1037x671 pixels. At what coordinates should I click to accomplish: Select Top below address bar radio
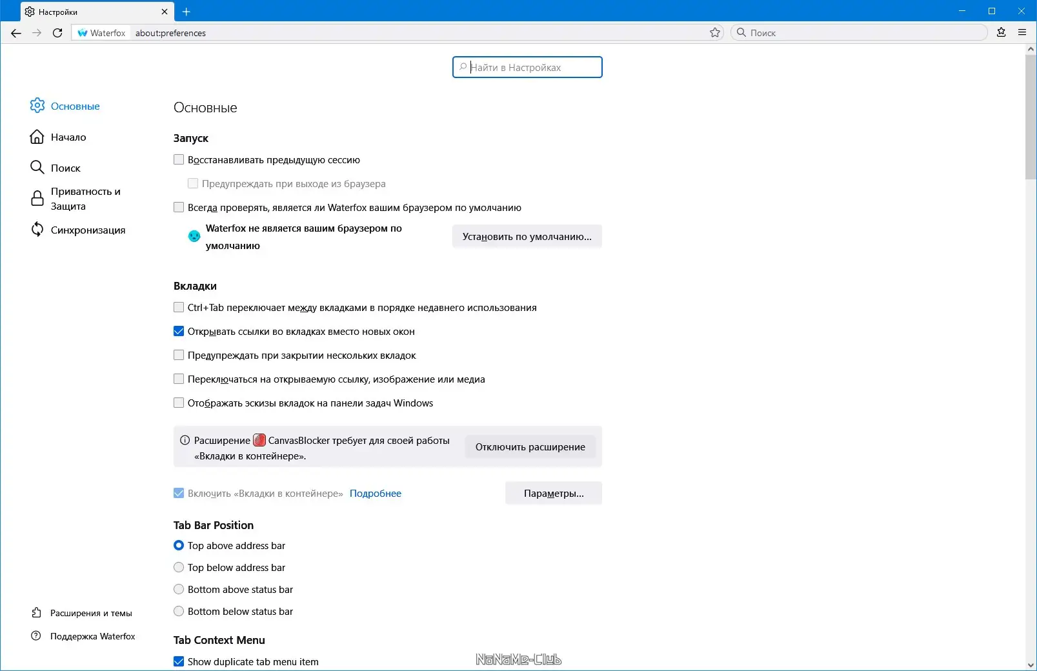tap(179, 567)
